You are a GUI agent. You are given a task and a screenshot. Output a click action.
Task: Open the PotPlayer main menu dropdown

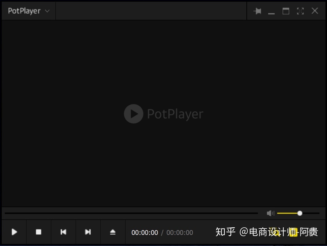[x=29, y=11]
